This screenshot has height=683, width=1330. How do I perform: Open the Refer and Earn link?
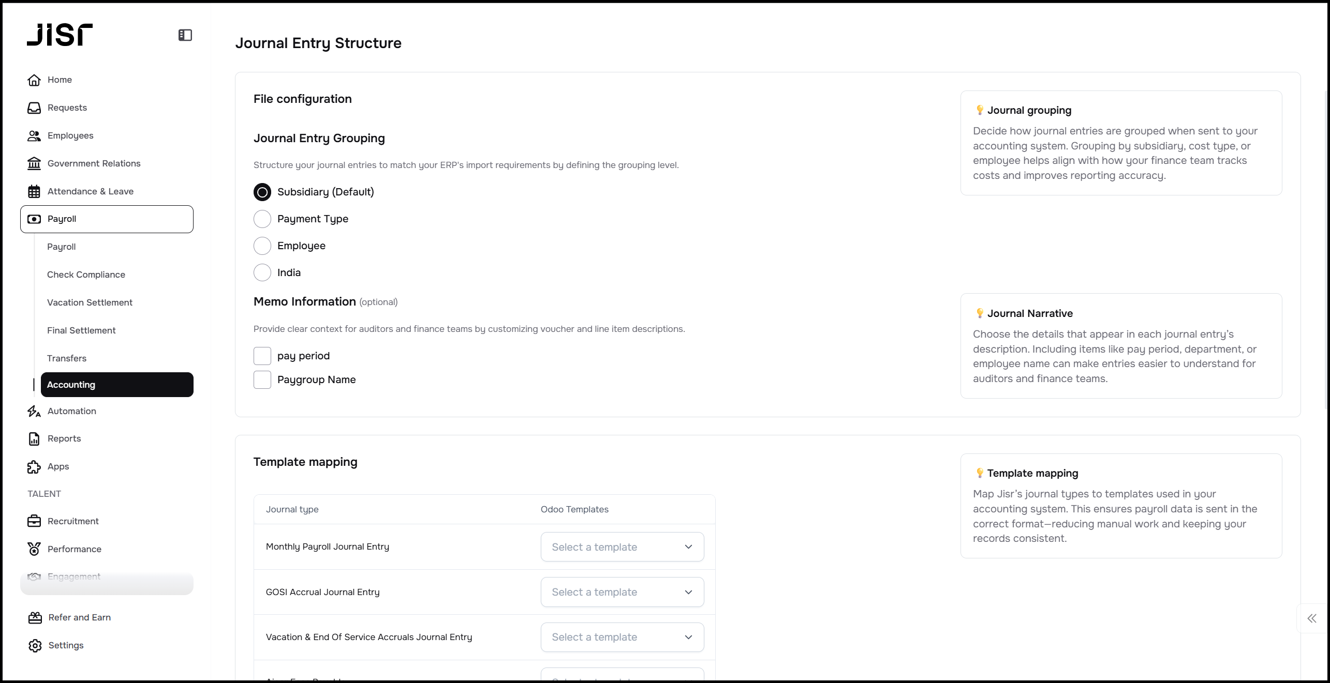(x=79, y=617)
